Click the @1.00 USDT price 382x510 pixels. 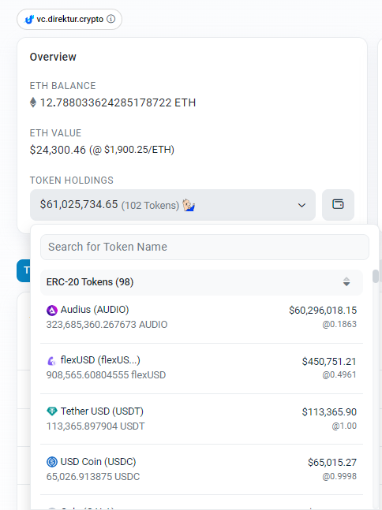pos(344,426)
